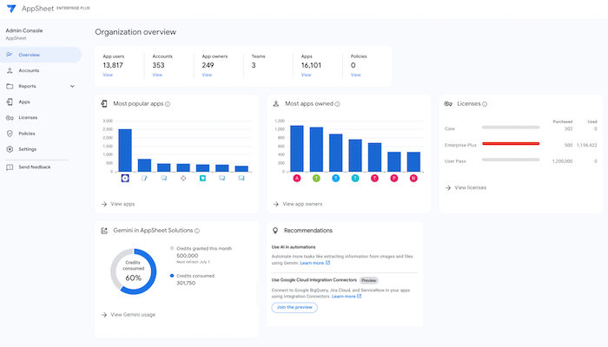Open the View app owners link
Screen dimensions: 608x347
298,204
